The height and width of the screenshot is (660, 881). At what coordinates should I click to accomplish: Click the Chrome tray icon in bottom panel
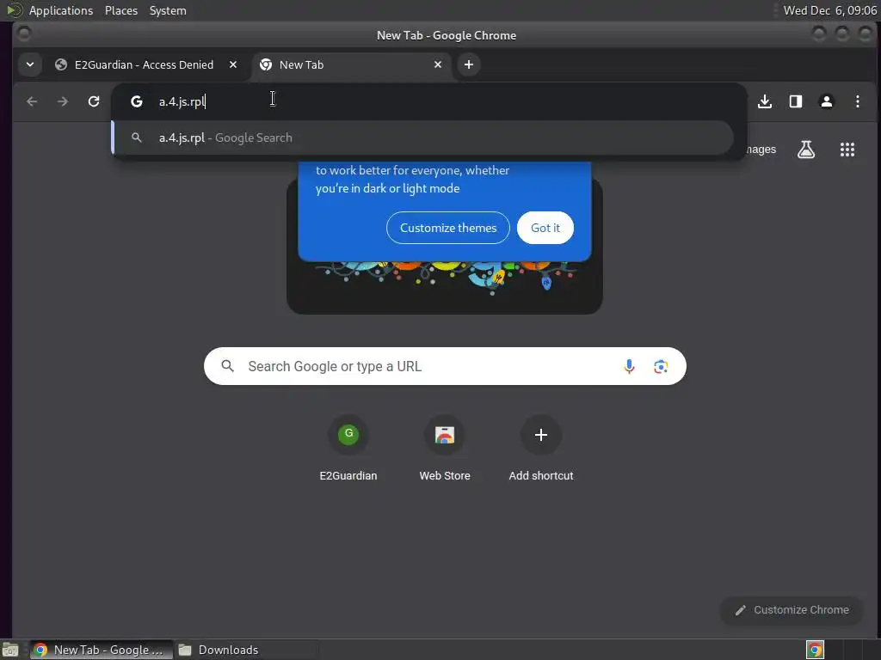[x=816, y=650]
